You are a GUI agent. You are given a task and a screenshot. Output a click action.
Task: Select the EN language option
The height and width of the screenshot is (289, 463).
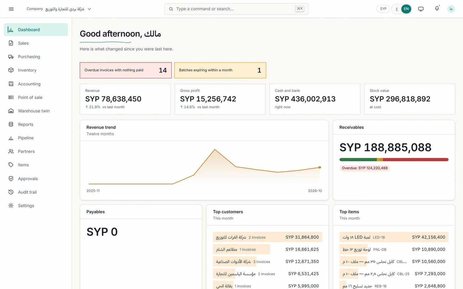click(406, 9)
